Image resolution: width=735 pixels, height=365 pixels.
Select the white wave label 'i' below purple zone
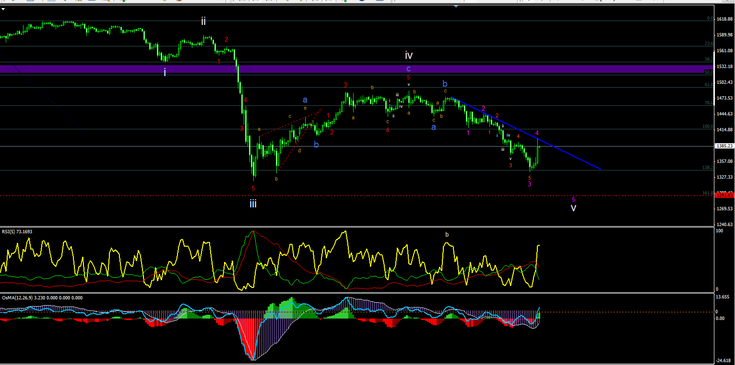[x=165, y=72]
